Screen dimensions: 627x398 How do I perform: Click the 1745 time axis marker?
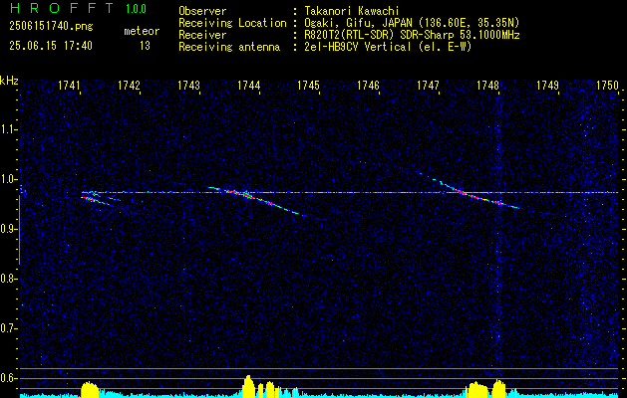tap(309, 85)
